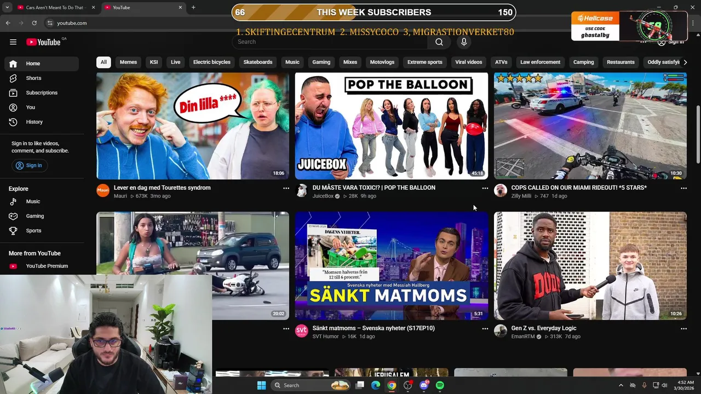The width and height of the screenshot is (701, 394).
Task: Open the Tourettes syndrom video thumbnail
Action: click(193, 126)
